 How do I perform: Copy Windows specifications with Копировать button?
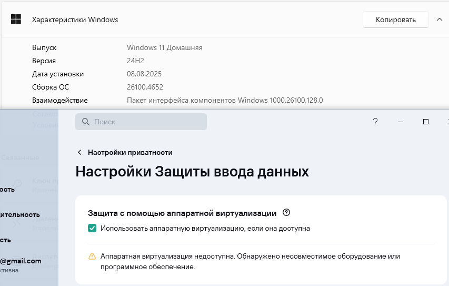coord(395,19)
